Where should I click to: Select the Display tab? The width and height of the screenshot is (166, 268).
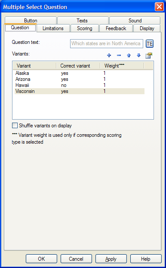(147, 28)
